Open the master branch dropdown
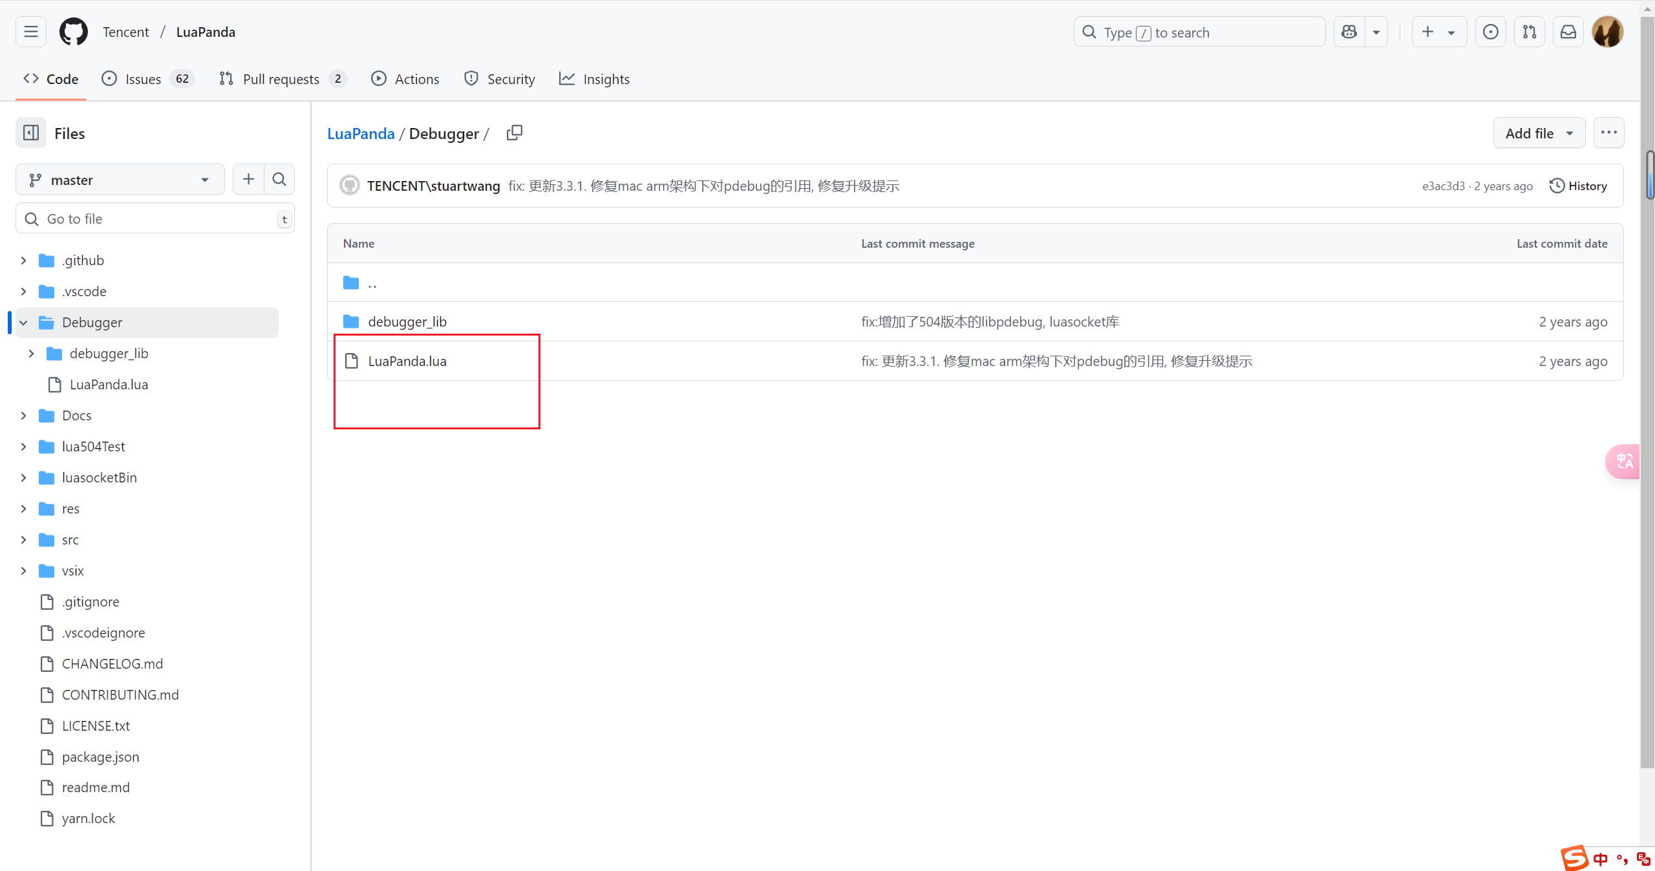This screenshot has width=1655, height=871. tap(119, 179)
